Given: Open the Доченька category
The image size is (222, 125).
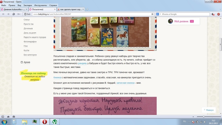Looking at the screenshot, I should click(28, 28).
